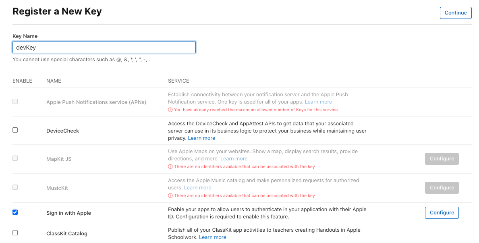Click the MapKit JS service name
The width and height of the screenshot is (479, 243).
pyautogui.click(x=59, y=159)
